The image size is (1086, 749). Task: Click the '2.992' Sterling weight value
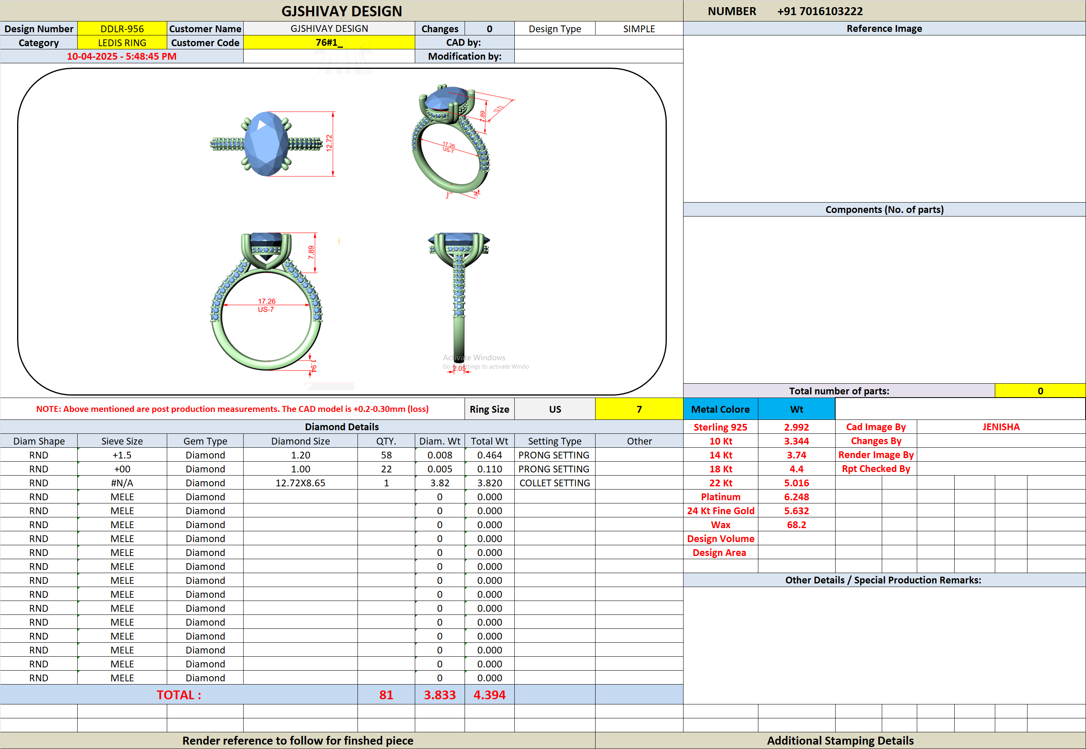[797, 427]
